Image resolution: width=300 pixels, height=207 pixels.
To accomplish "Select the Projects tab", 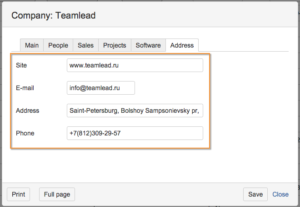I will tap(115, 45).
